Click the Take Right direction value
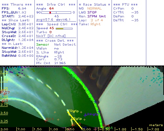The image size is (164, 131). point(95,24)
